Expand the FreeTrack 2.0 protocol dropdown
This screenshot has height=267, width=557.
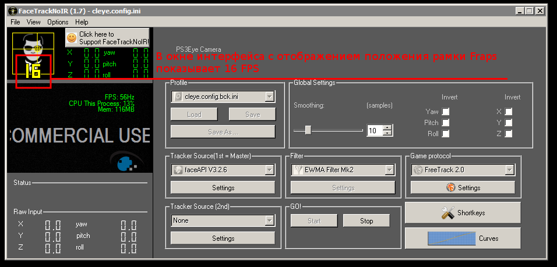[510, 170]
